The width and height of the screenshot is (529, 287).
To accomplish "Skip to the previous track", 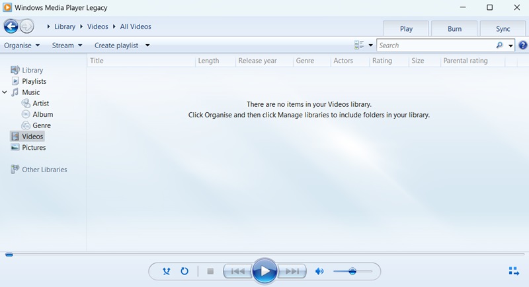I will point(238,271).
